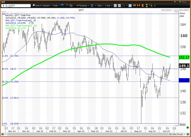The width and height of the screenshot is (191, 137).
Task: Click the undo arrow icon
Action: pos(62,5)
